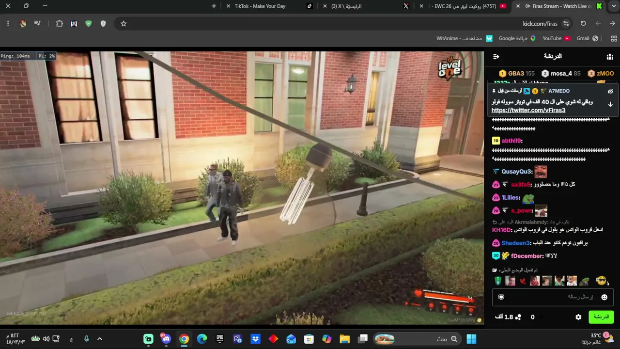620x349 pixels.
Task: Open the Google Maps خرائط bookmark
Action: 517,38
